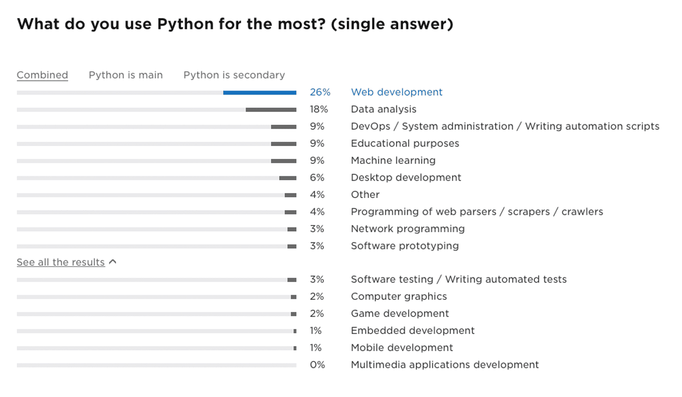The width and height of the screenshot is (682, 397).
Task: Select the 'Combined' tab
Action: tap(42, 75)
